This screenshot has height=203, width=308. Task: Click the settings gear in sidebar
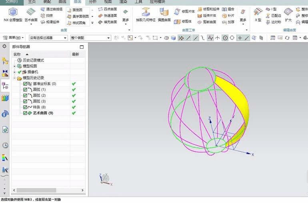(x=5, y=47)
